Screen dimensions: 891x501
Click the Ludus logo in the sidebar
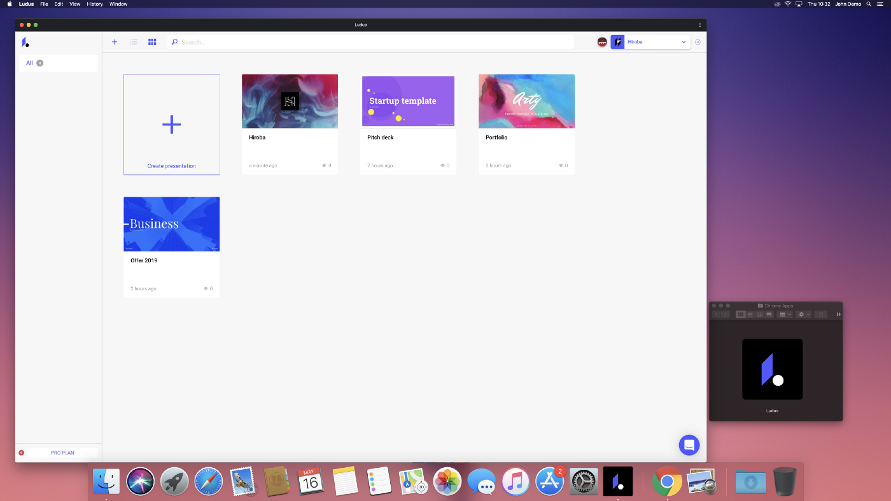[x=25, y=42]
